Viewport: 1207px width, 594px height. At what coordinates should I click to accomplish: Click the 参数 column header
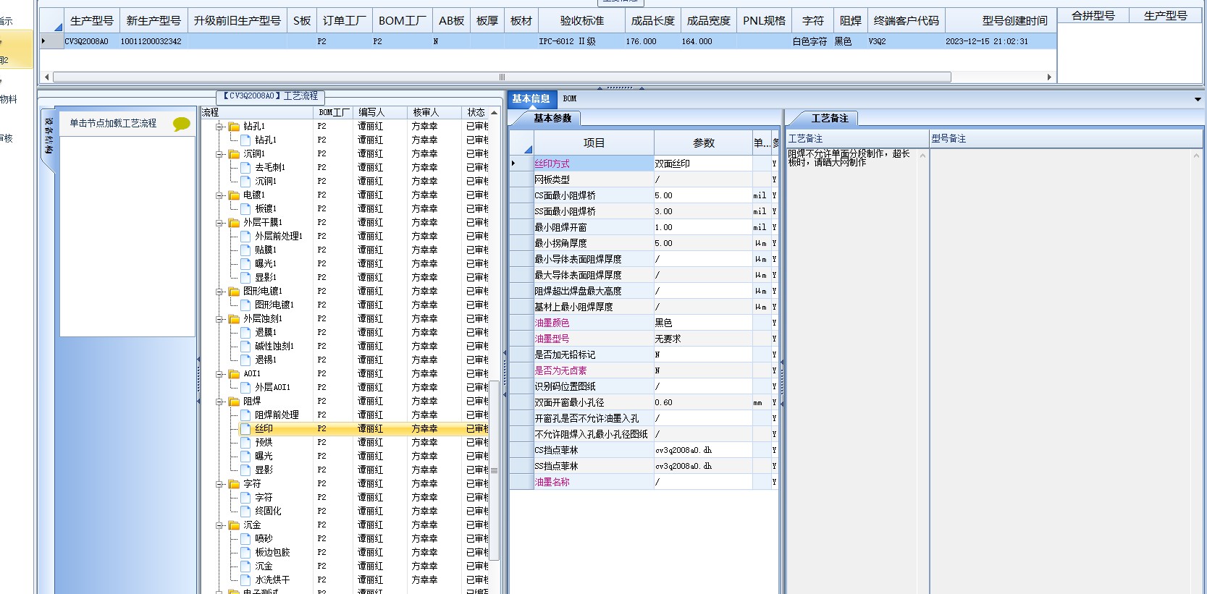coord(703,143)
